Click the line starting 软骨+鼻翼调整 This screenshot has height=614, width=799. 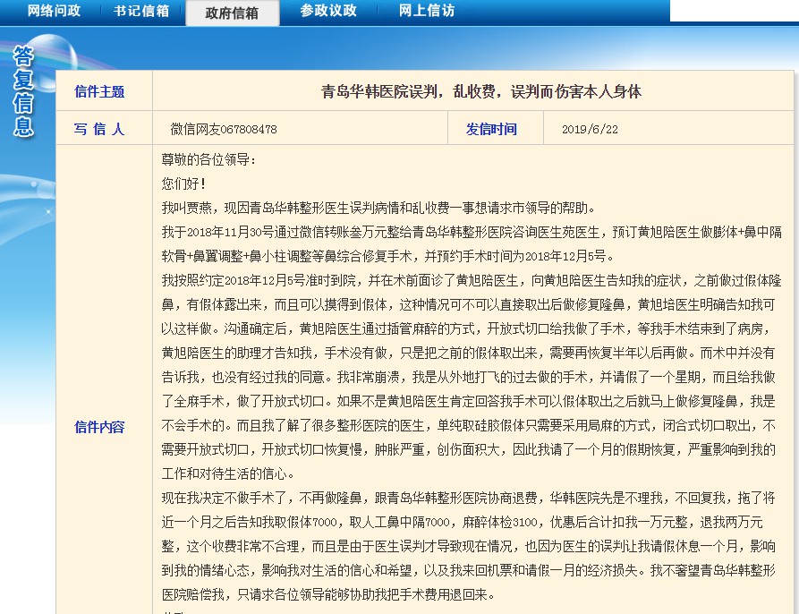(388, 256)
